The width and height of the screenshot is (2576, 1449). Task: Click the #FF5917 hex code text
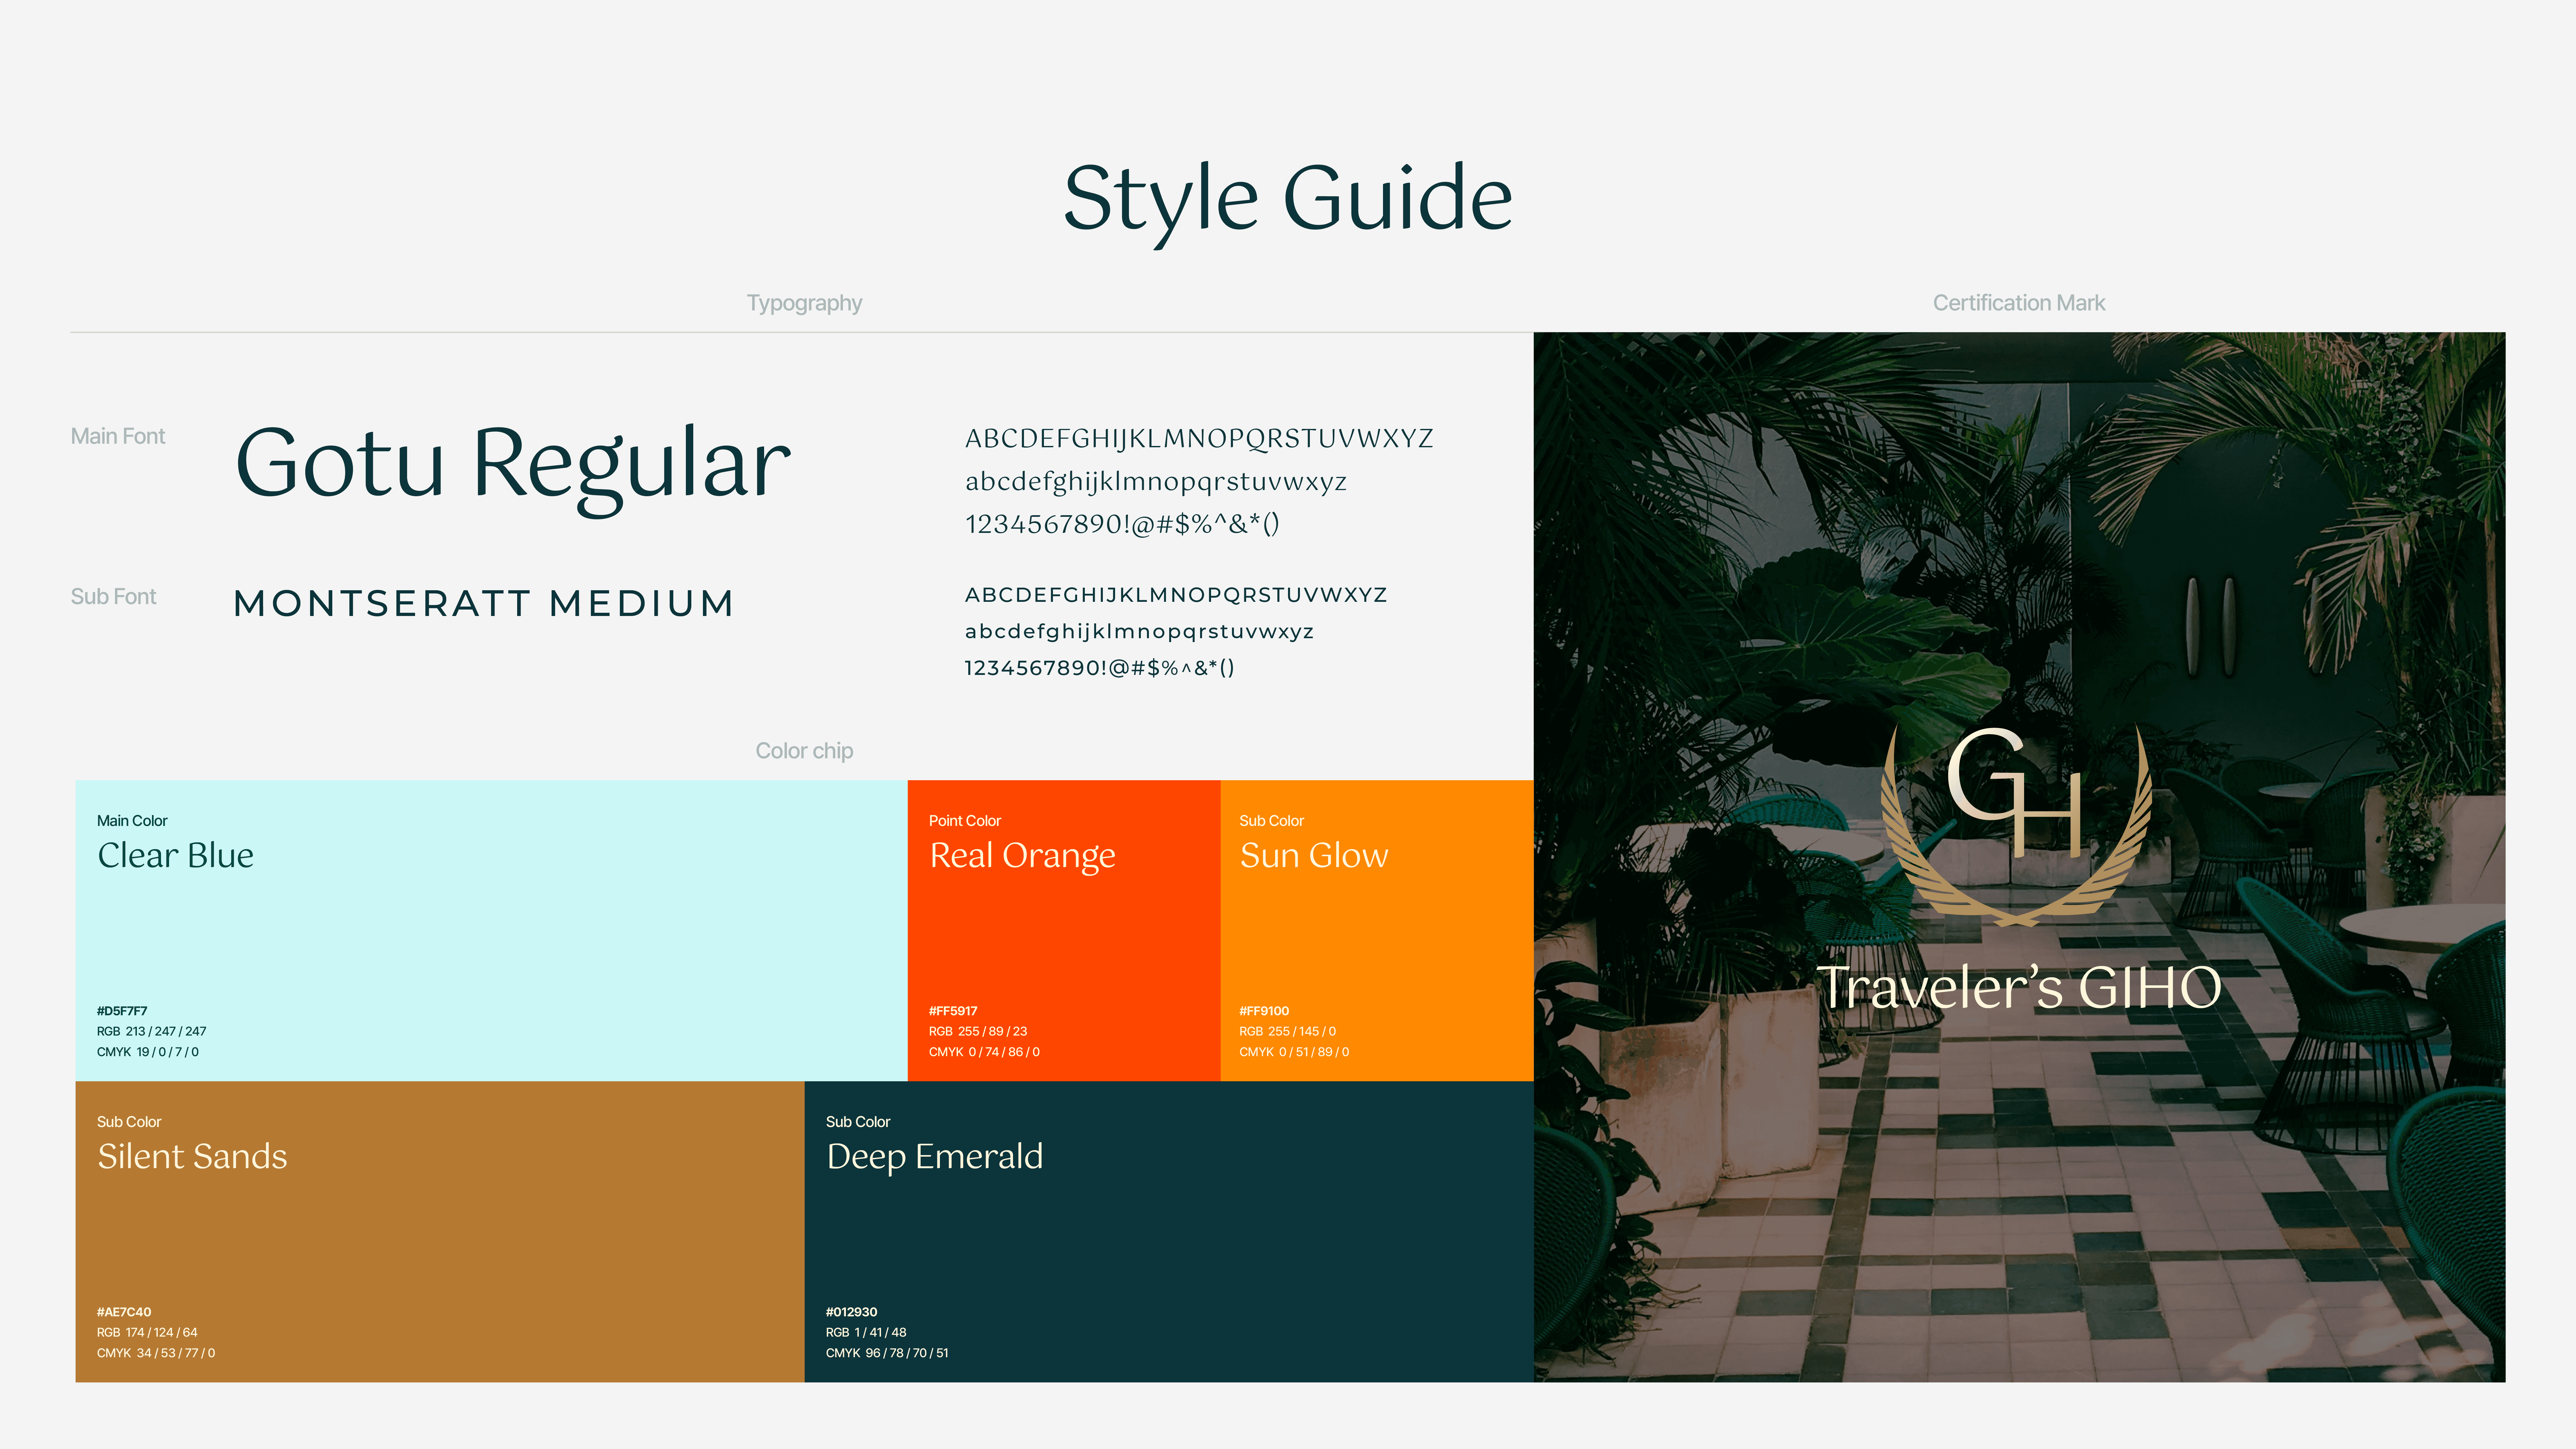tap(953, 1011)
